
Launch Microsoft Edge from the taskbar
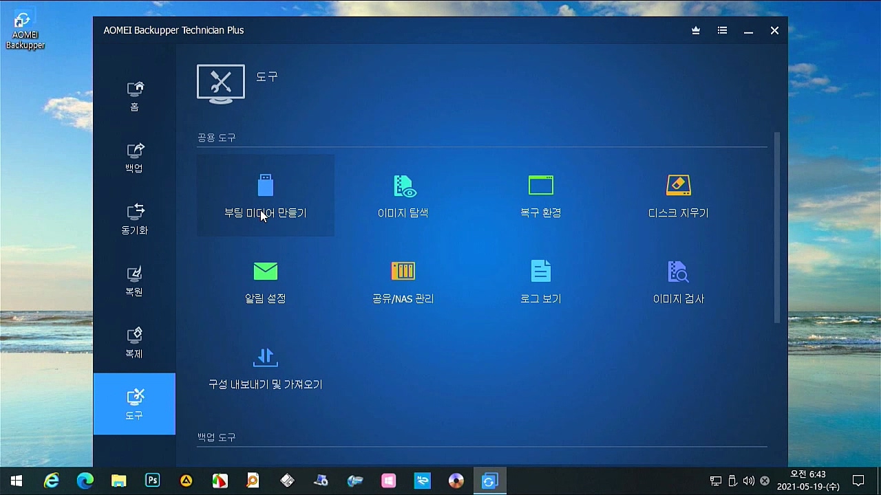[x=85, y=481]
